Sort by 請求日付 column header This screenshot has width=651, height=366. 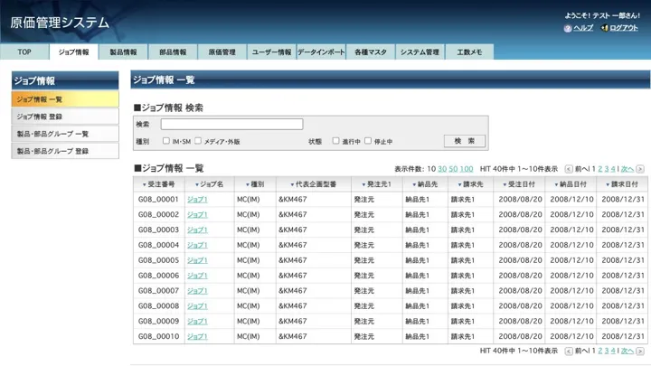coord(622,184)
